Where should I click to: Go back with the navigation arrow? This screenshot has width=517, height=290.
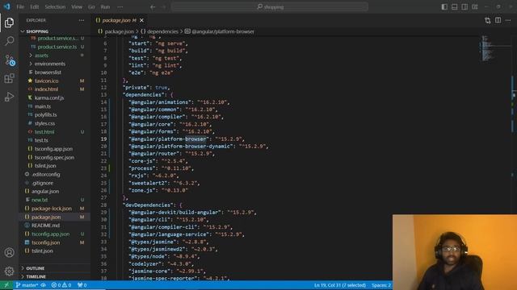[153, 7]
